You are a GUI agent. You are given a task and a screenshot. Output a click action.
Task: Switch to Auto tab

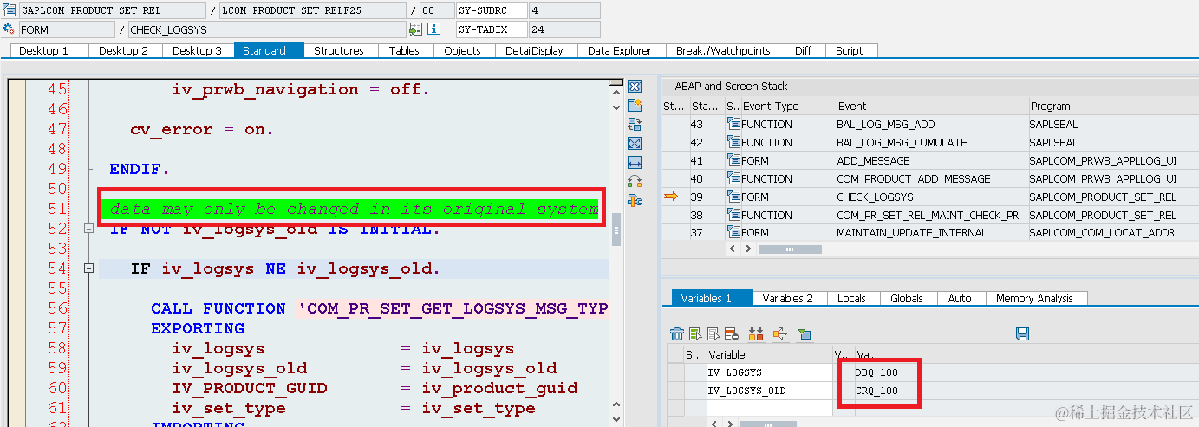tap(960, 298)
